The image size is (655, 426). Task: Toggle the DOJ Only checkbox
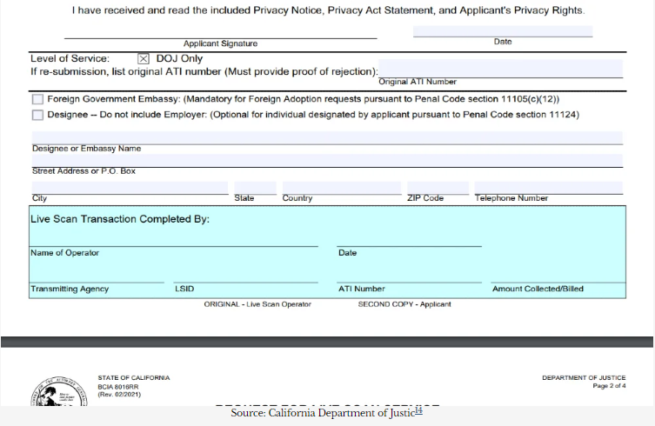(x=144, y=59)
